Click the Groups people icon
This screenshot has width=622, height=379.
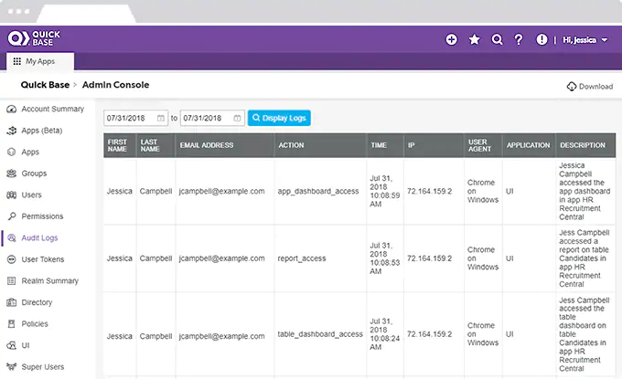pos(12,174)
